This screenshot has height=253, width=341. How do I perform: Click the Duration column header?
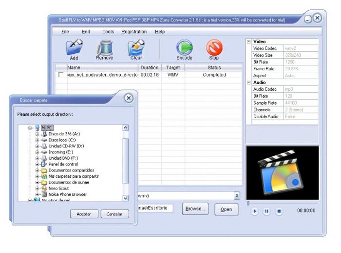(x=150, y=68)
